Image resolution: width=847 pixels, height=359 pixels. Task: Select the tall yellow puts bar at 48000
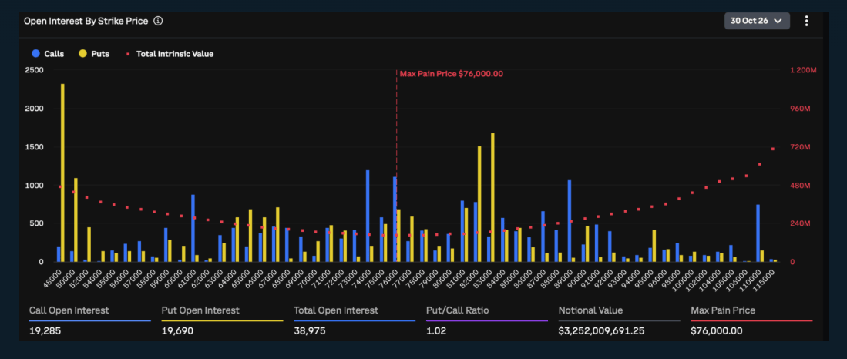62,173
